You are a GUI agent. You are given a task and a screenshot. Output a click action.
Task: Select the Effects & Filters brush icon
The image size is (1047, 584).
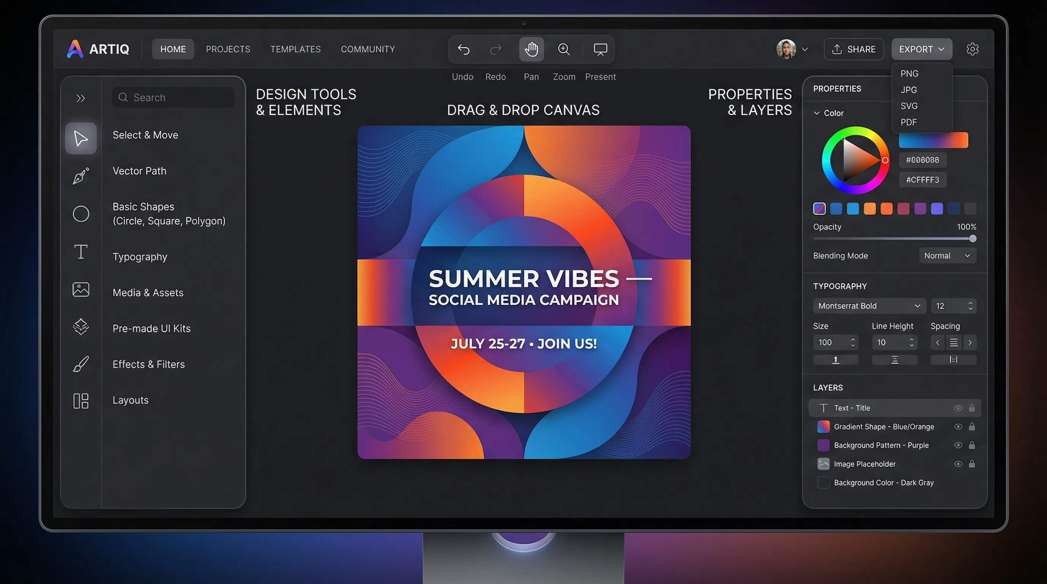tap(81, 364)
